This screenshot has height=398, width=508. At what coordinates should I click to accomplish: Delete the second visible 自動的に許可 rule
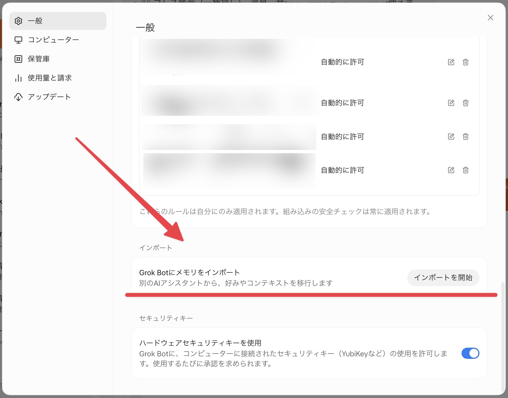[465, 103]
